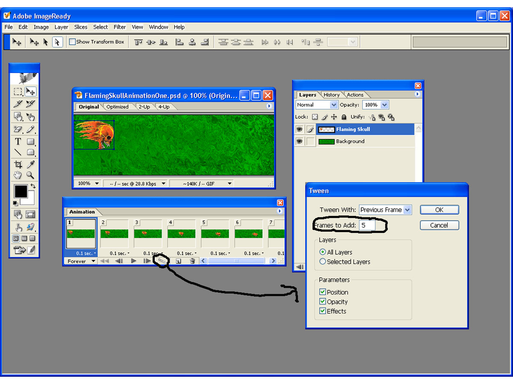The image size is (513, 384).
Task: Open the Normal blend mode dropdown
Action: (333, 105)
